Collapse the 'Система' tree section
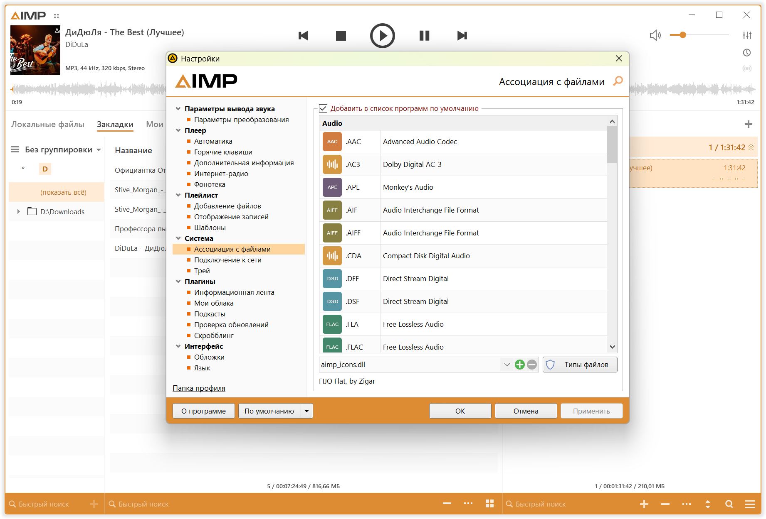This screenshot has width=766, height=519. click(178, 238)
